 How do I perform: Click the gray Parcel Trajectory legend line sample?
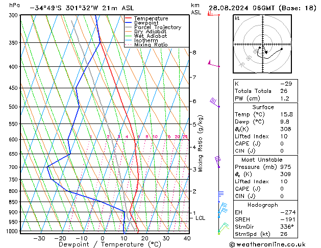pyautogui.click(x=128, y=27)
